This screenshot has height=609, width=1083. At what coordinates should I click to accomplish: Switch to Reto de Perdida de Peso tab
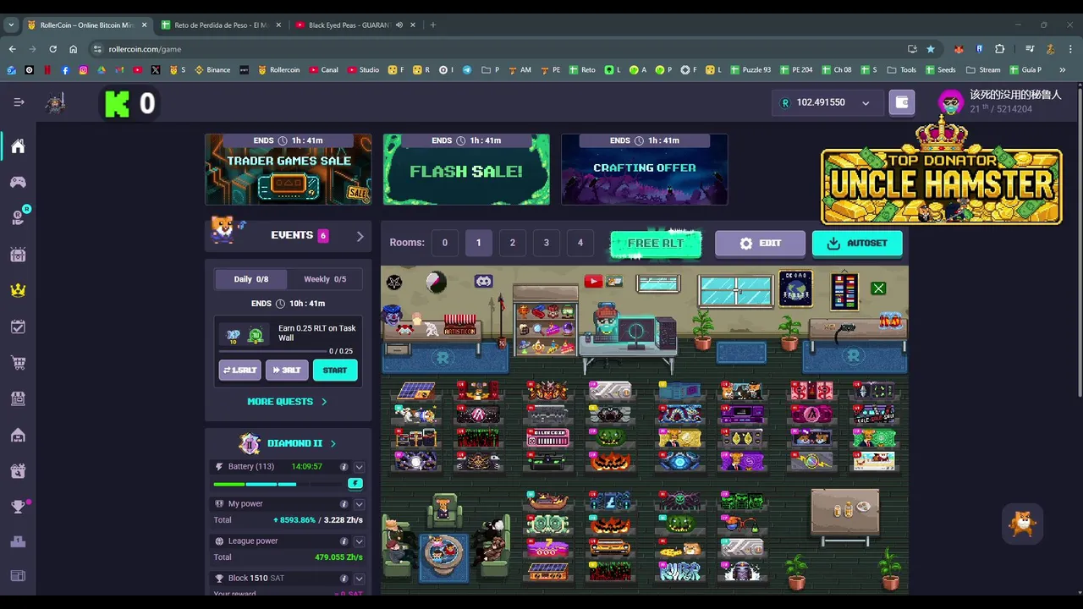pyautogui.click(x=220, y=25)
